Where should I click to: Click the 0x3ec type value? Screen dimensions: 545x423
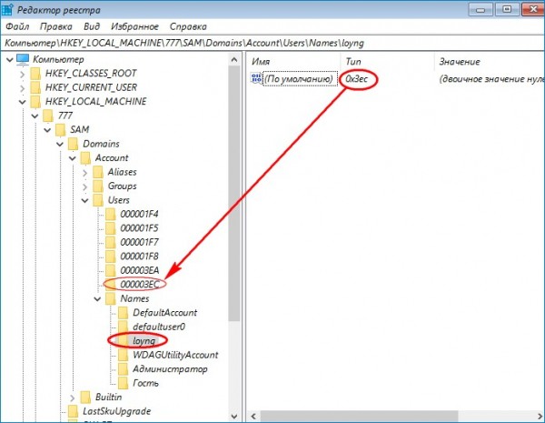point(357,79)
